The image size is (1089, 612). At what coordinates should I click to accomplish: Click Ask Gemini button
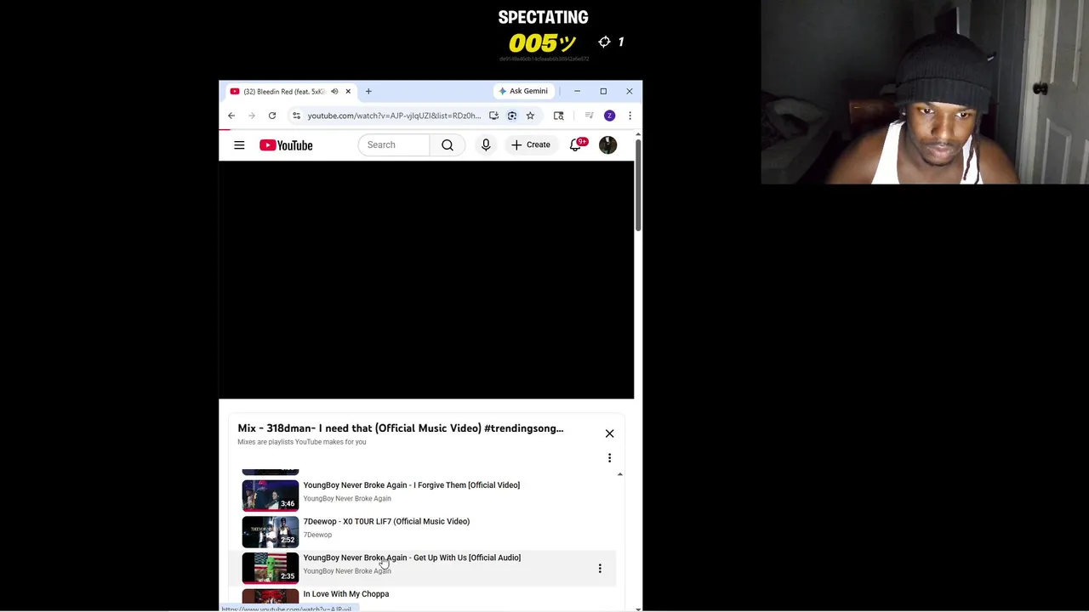523,91
